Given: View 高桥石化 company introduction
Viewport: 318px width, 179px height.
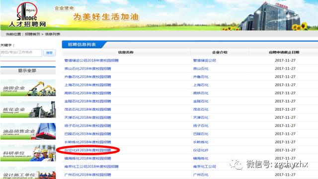Looking at the screenshot, I should (201, 93).
